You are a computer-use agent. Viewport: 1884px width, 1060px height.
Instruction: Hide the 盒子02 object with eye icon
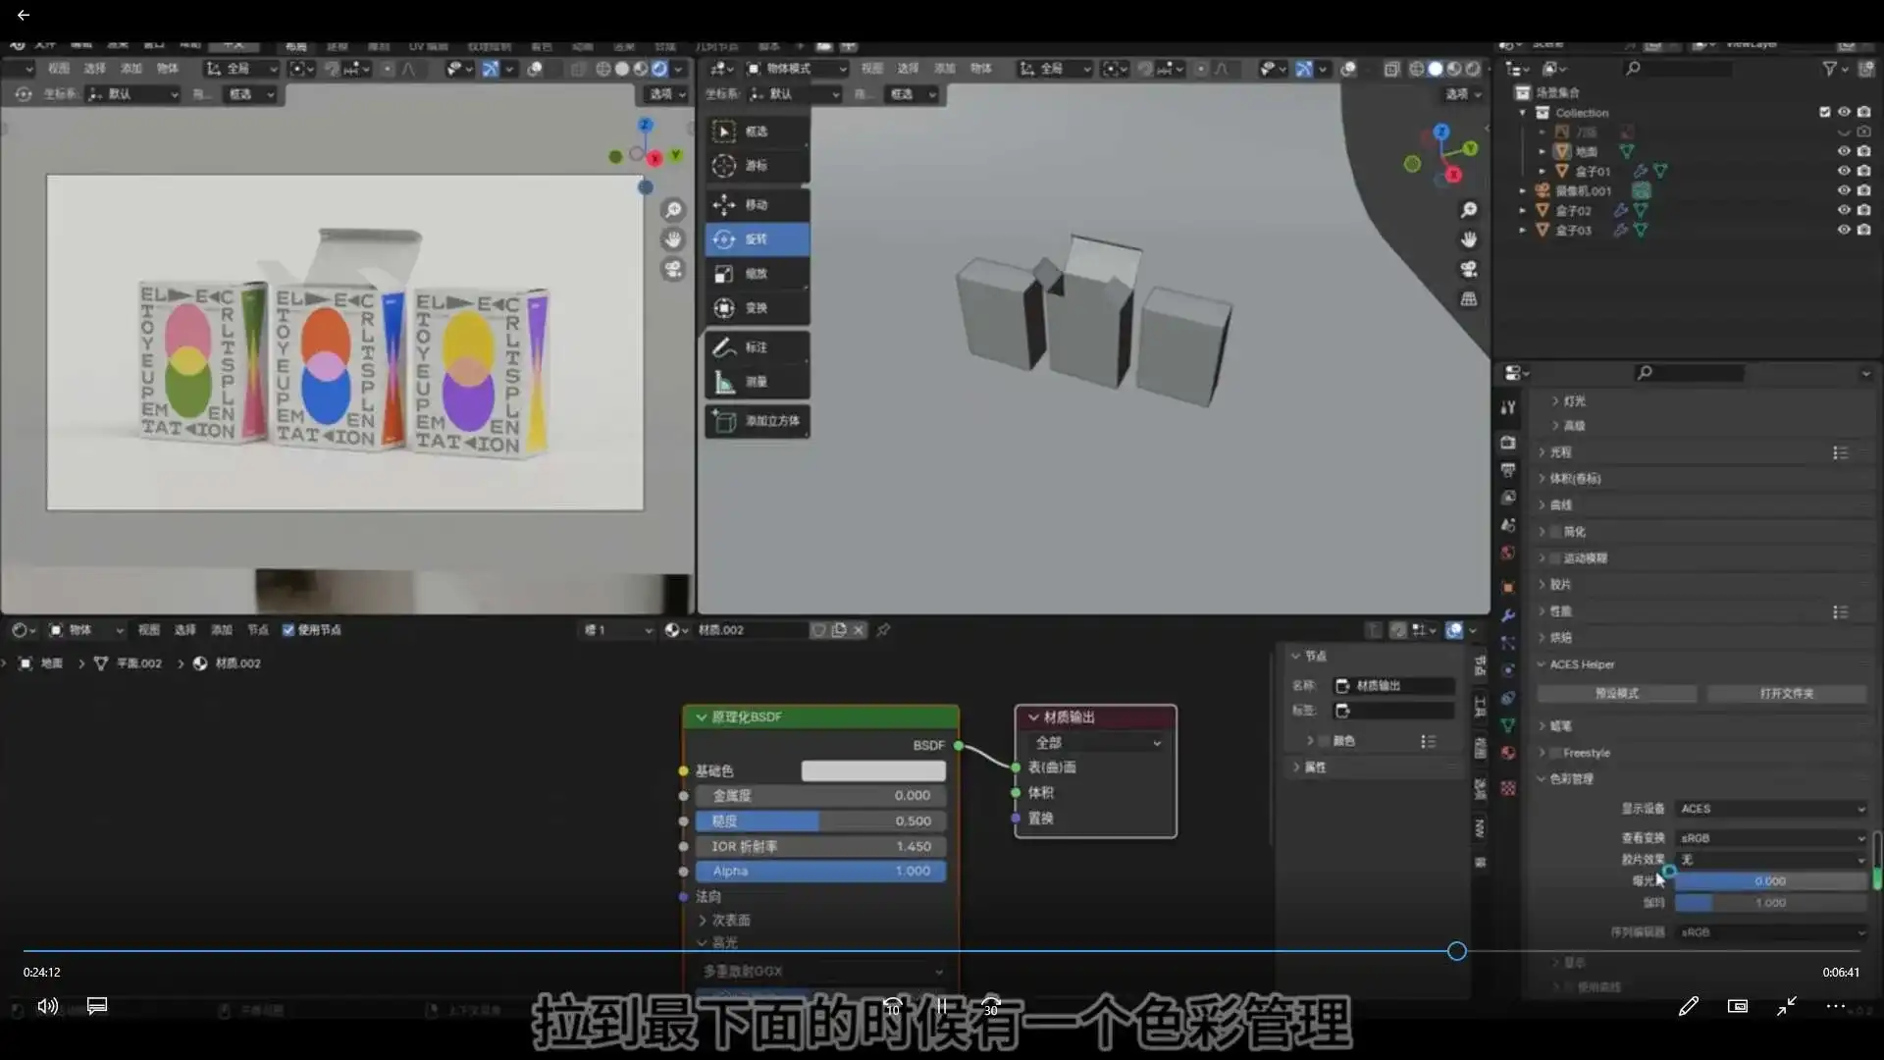coord(1844,210)
